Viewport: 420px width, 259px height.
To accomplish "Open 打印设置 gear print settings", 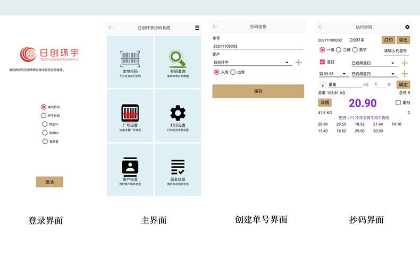I will [x=178, y=116].
